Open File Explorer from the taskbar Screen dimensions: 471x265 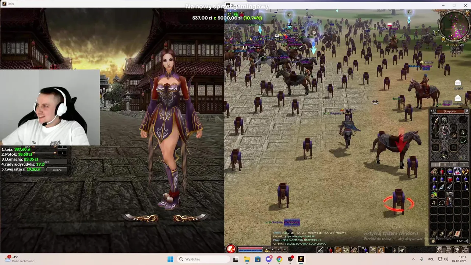(247, 259)
